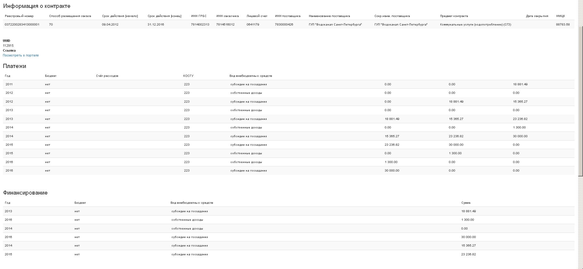This screenshot has width=583, height=269.
Task: Select "Коммунальные услуги (водопотребление) (СГЗ)" cell
Action: (x=475, y=25)
